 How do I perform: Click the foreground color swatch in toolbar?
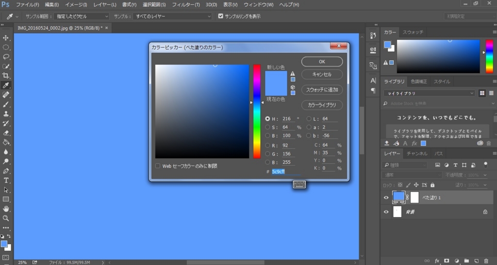(4, 244)
